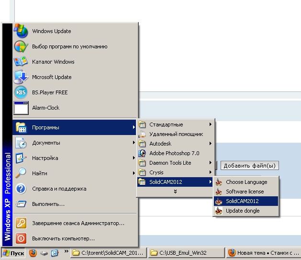Click the red shutdown power icon
The height and width of the screenshot is (260, 301).
(x=21, y=238)
